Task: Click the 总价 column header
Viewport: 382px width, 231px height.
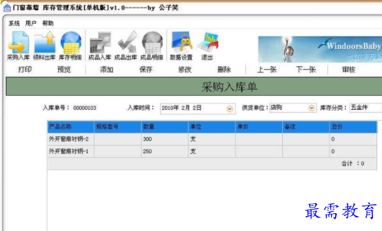Action: tap(353, 127)
